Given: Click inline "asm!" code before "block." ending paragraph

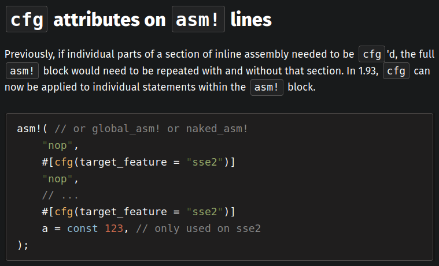Looking at the screenshot, I should [x=267, y=89].
